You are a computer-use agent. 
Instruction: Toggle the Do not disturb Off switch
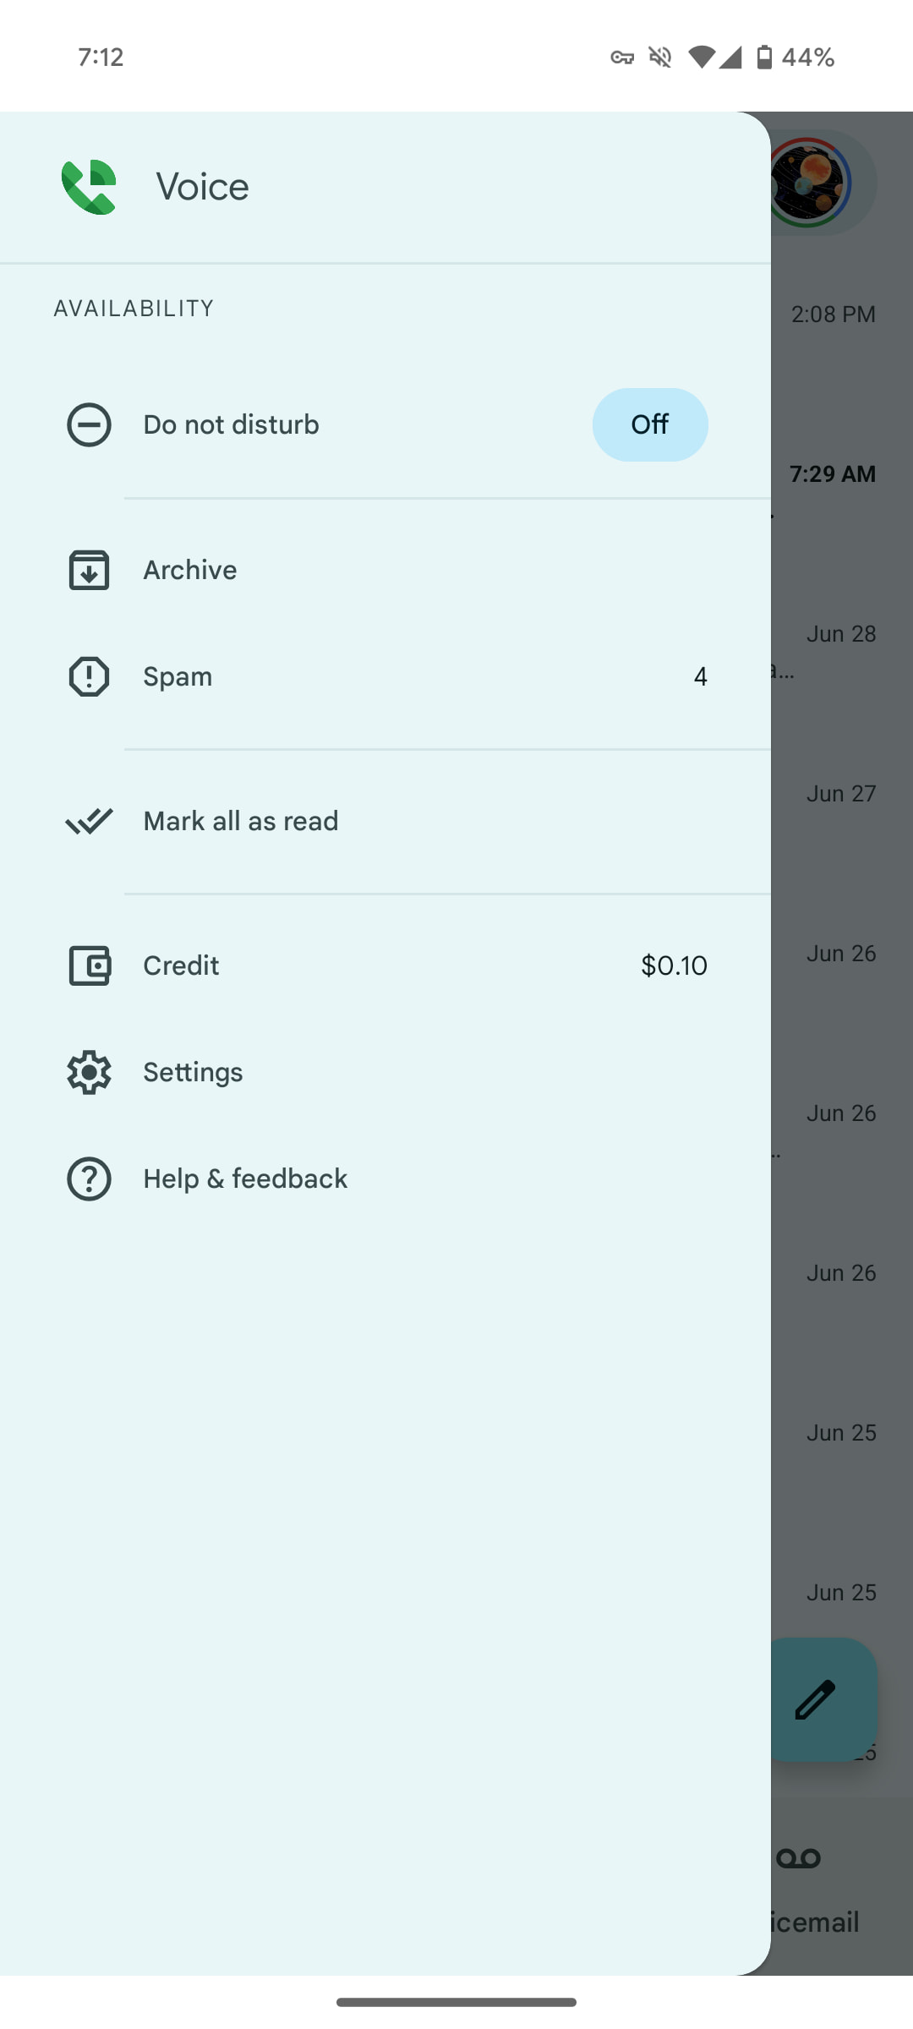pyautogui.click(x=650, y=424)
